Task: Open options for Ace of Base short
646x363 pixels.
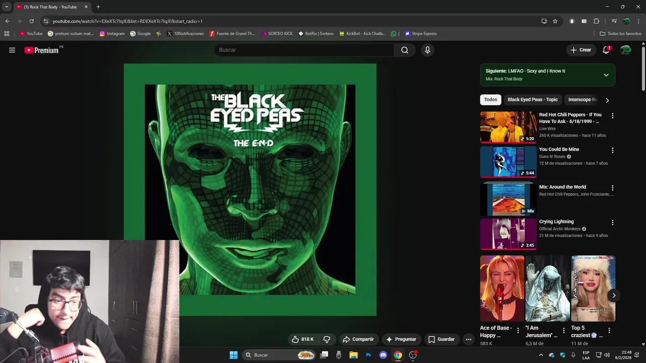Action: coord(518,331)
